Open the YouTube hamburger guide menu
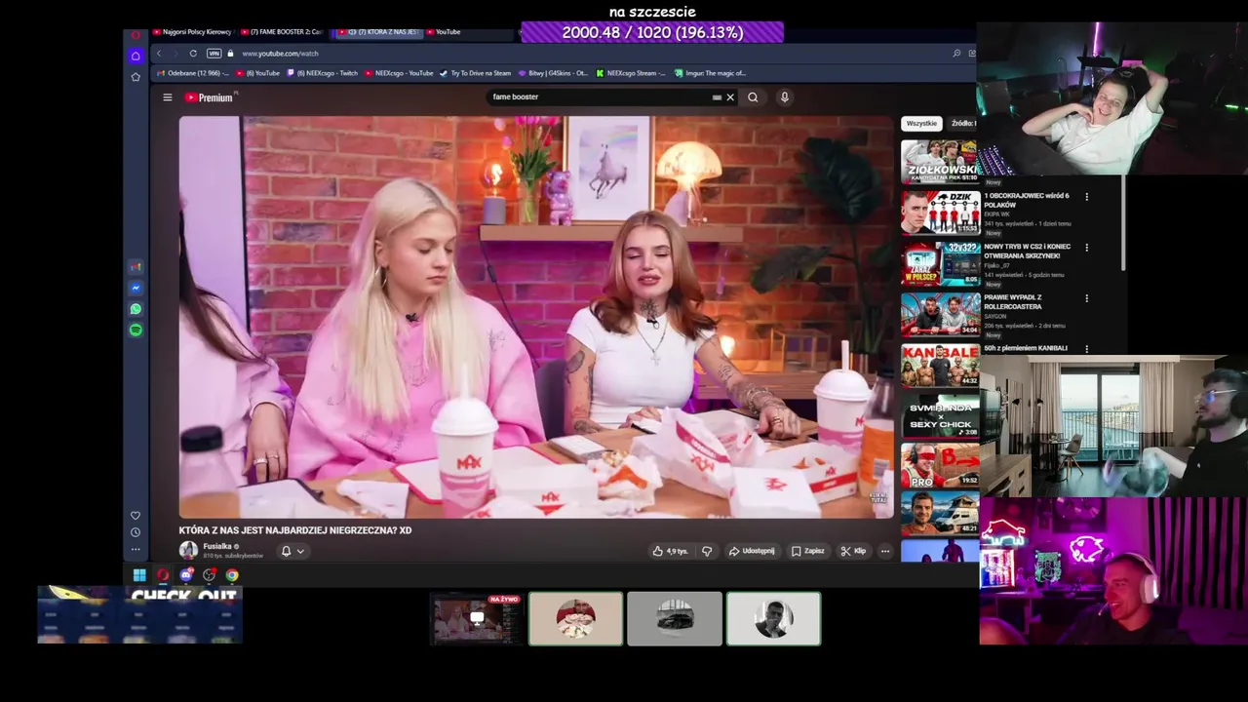Viewport: 1248px width, 702px height. [x=168, y=97]
